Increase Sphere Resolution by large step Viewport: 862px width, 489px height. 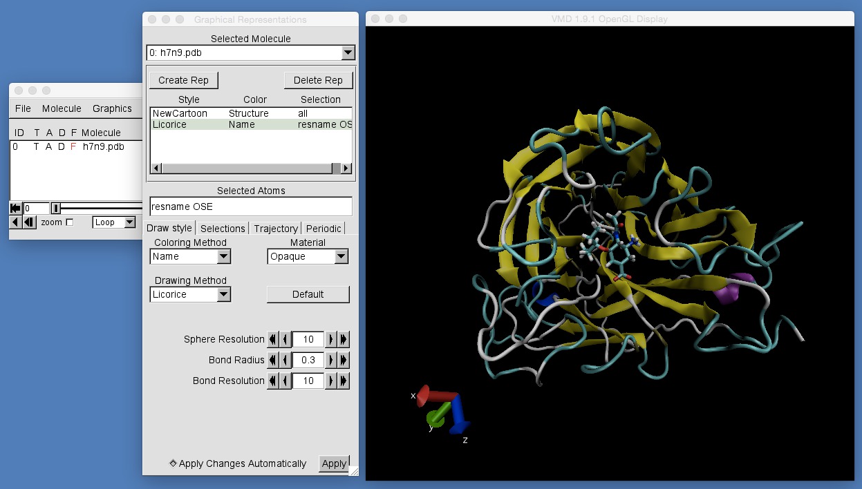point(344,339)
